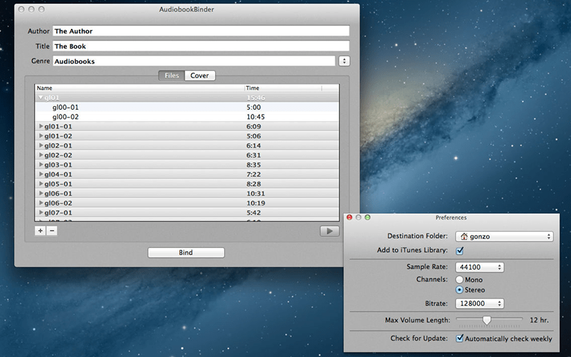Click the add file plus button
The width and height of the screenshot is (571, 357).
pyautogui.click(x=41, y=231)
